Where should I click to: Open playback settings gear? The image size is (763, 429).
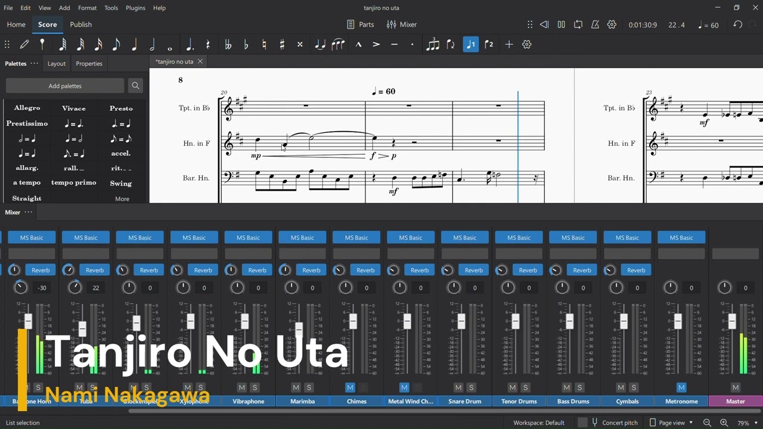pos(612,24)
